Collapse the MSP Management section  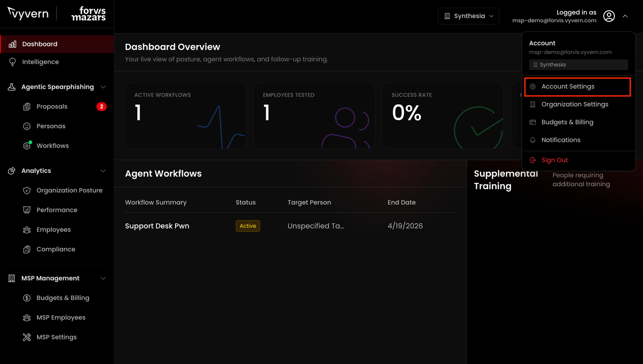(x=103, y=278)
